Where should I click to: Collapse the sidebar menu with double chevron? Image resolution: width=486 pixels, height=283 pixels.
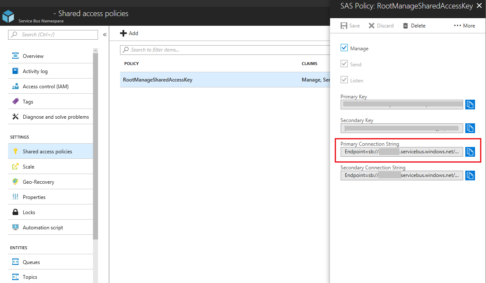point(105,35)
